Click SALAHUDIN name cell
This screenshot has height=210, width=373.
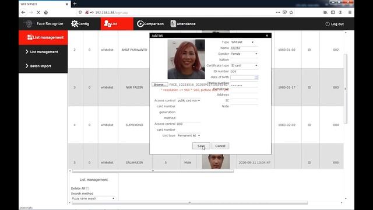coord(134,162)
